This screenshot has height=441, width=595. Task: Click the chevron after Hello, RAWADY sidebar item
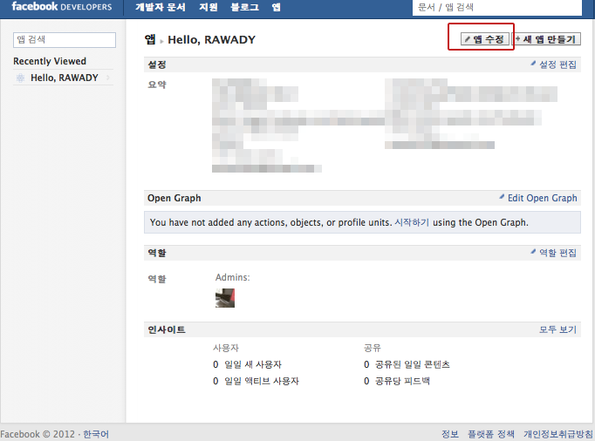point(108,78)
